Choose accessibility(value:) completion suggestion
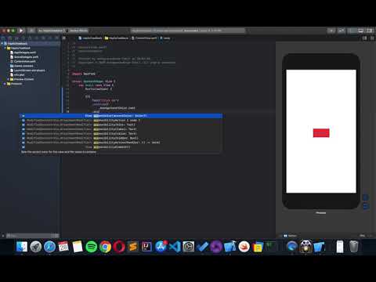 pyautogui.click(x=121, y=133)
